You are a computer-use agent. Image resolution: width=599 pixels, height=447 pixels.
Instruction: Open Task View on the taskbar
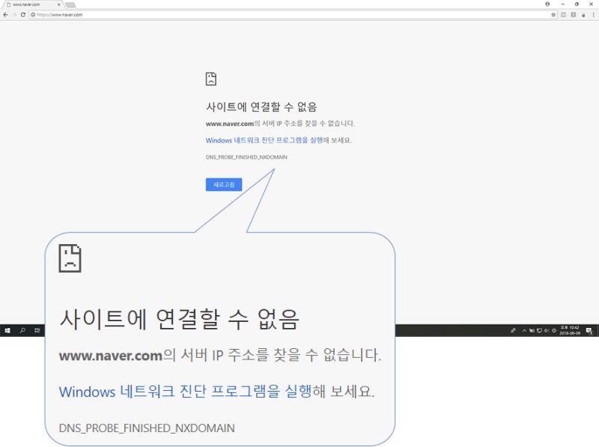coord(37,330)
